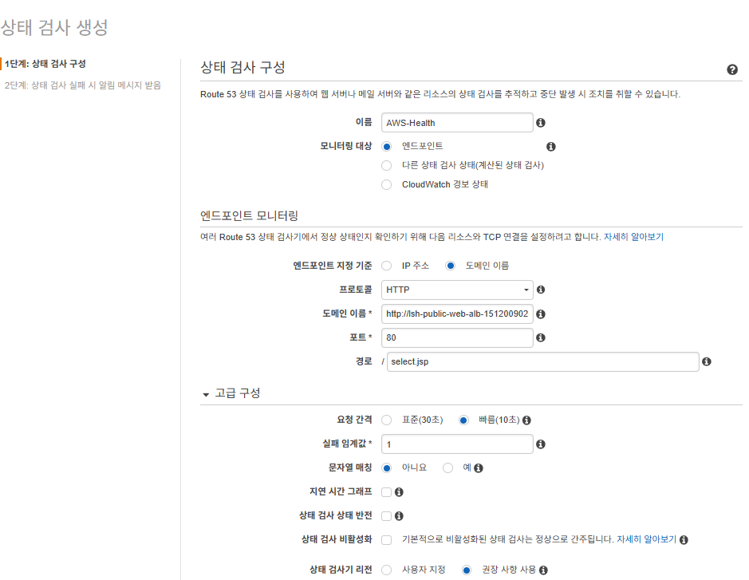The height and width of the screenshot is (580, 749).
Task: Check the 상태 검사 비활성화 checkbox
Action: pos(386,540)
